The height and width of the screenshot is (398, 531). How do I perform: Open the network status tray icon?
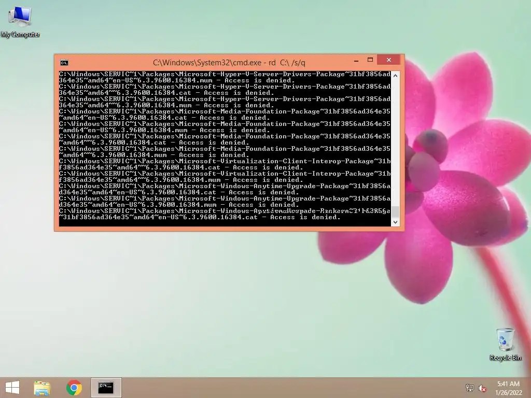[470, 388]
